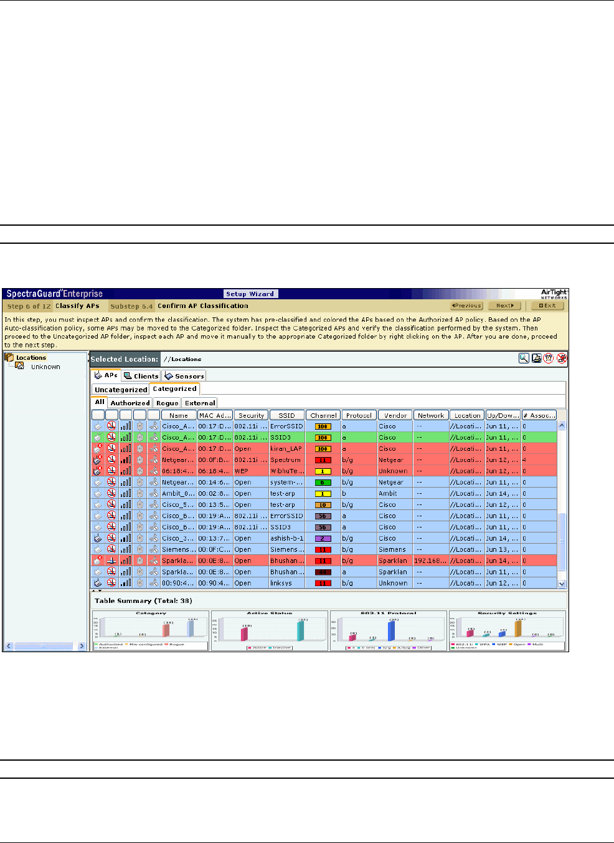The width and height of the screenshot is (614, 843).
Task: Click AP icon of the kiran_LAP row
Action: pyautogui.click(x=98, y=448)
